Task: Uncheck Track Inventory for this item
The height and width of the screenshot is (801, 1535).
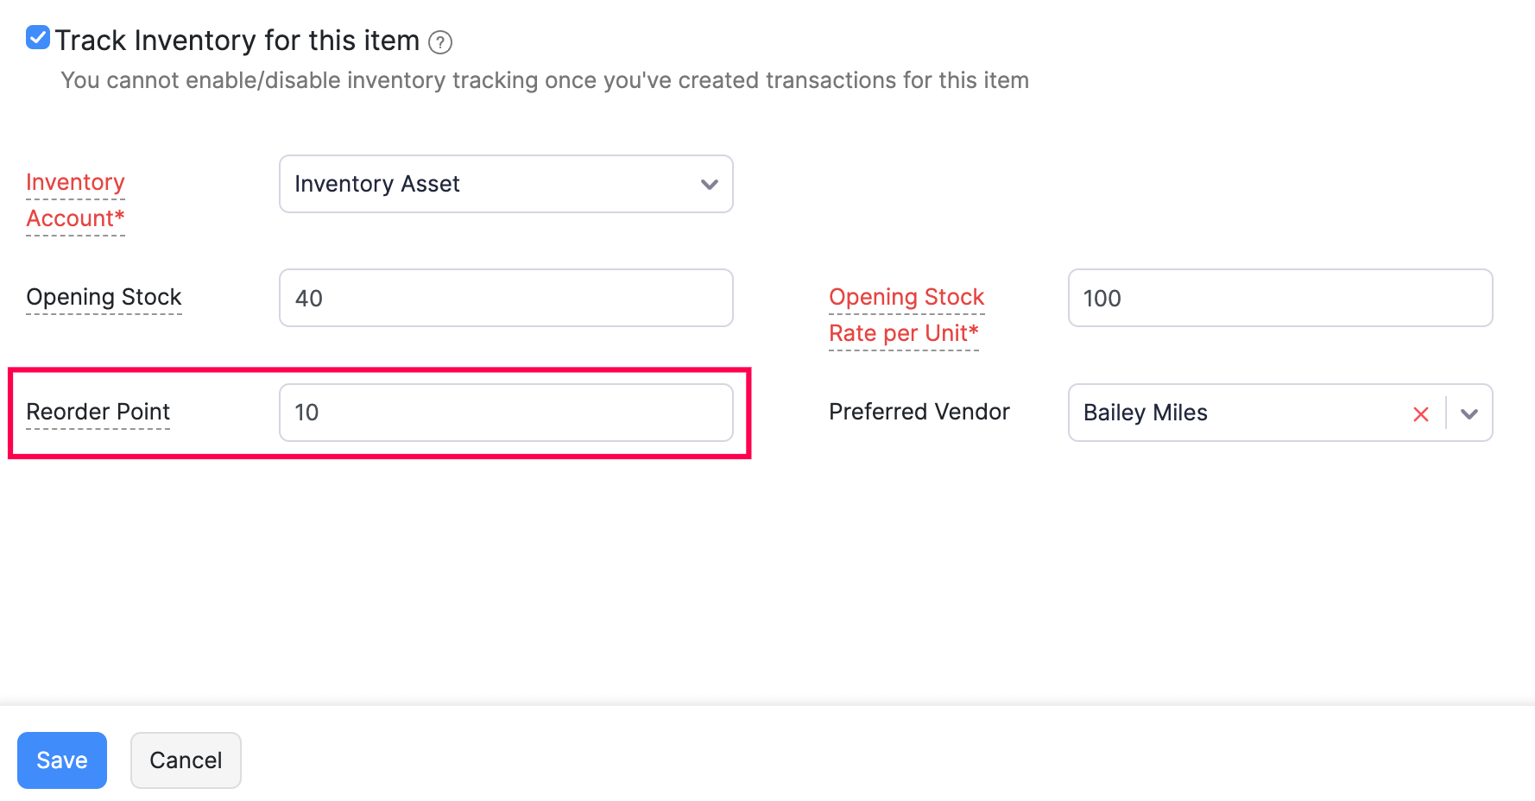Action: (x=38, y=38)
